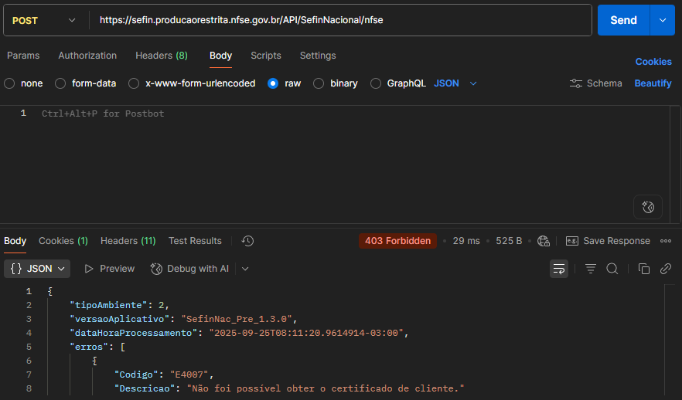682x400 pixels.
Task: Open the response history icon
Action: point(247,241)
